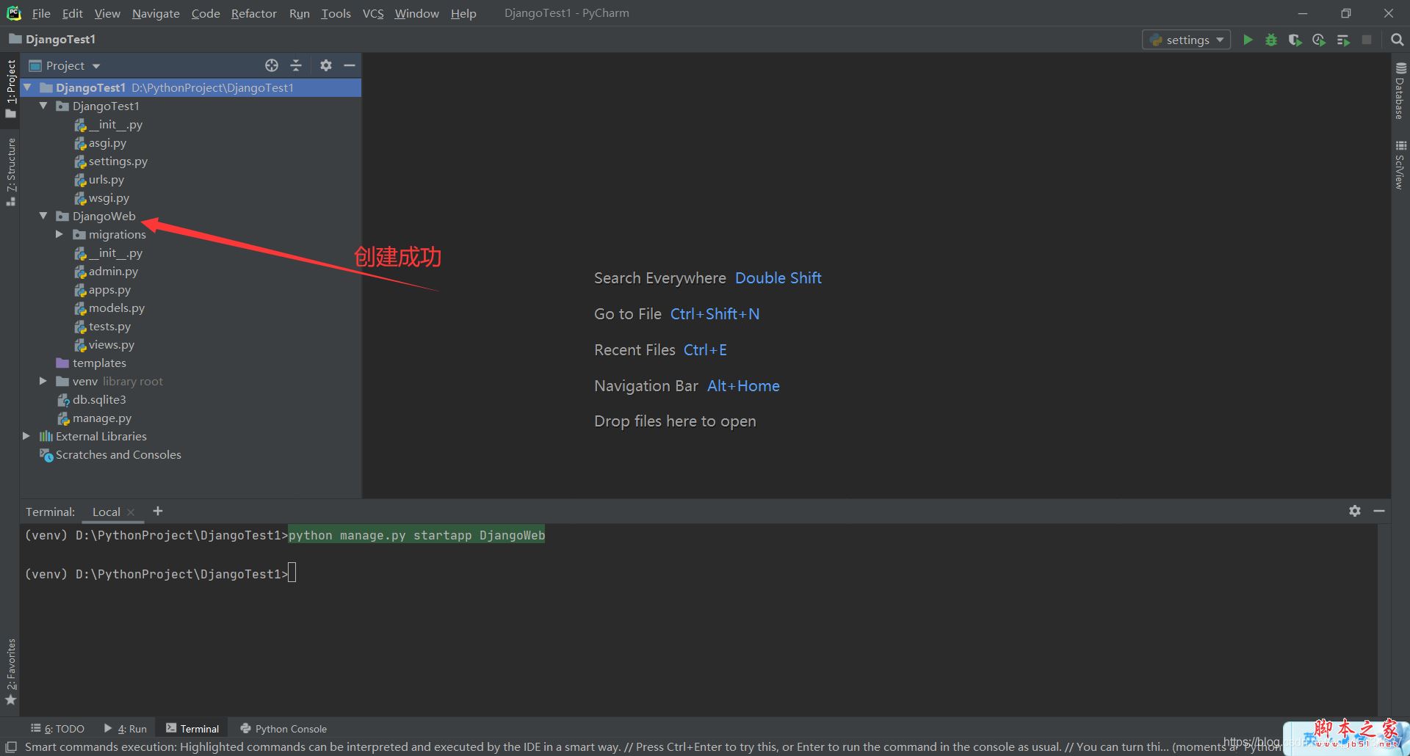Hide the Project tool window
Screen dimensions: 1410x756
(x=350, y=65)
